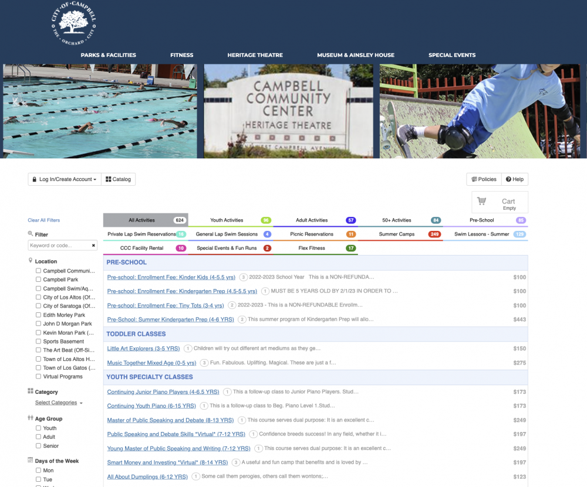The image size is (587, 487).
Task: Open the General Lap Swim Sessions tab
Action: click(x=231, y=234)
